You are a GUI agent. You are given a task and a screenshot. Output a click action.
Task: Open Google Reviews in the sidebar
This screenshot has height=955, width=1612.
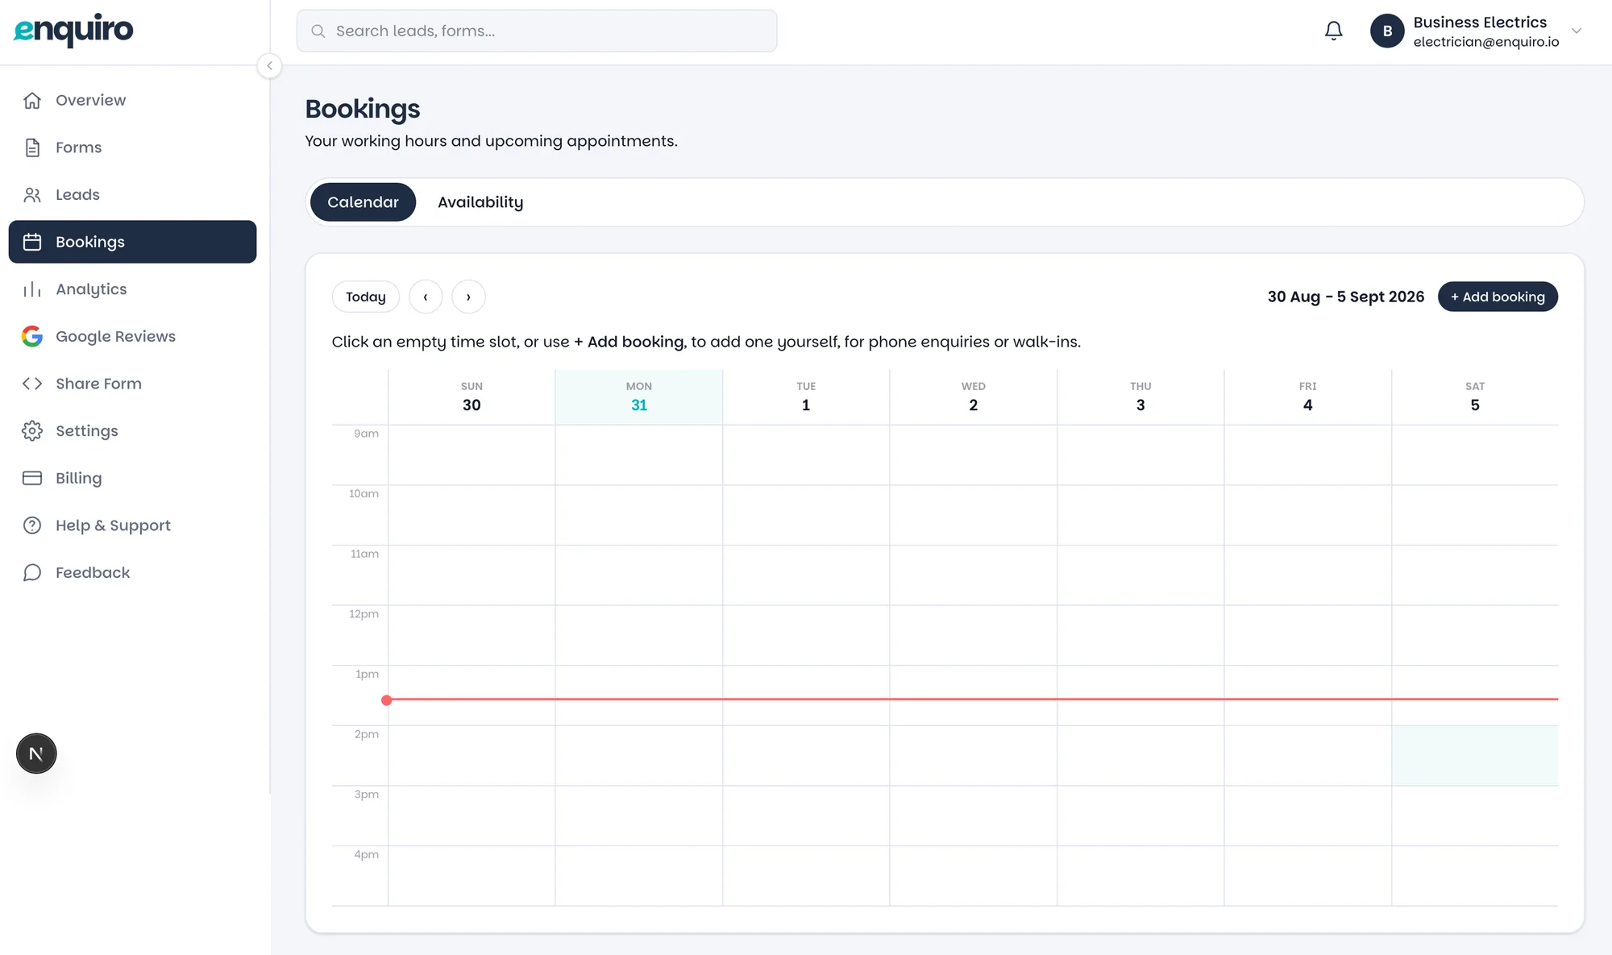(132, 336)
